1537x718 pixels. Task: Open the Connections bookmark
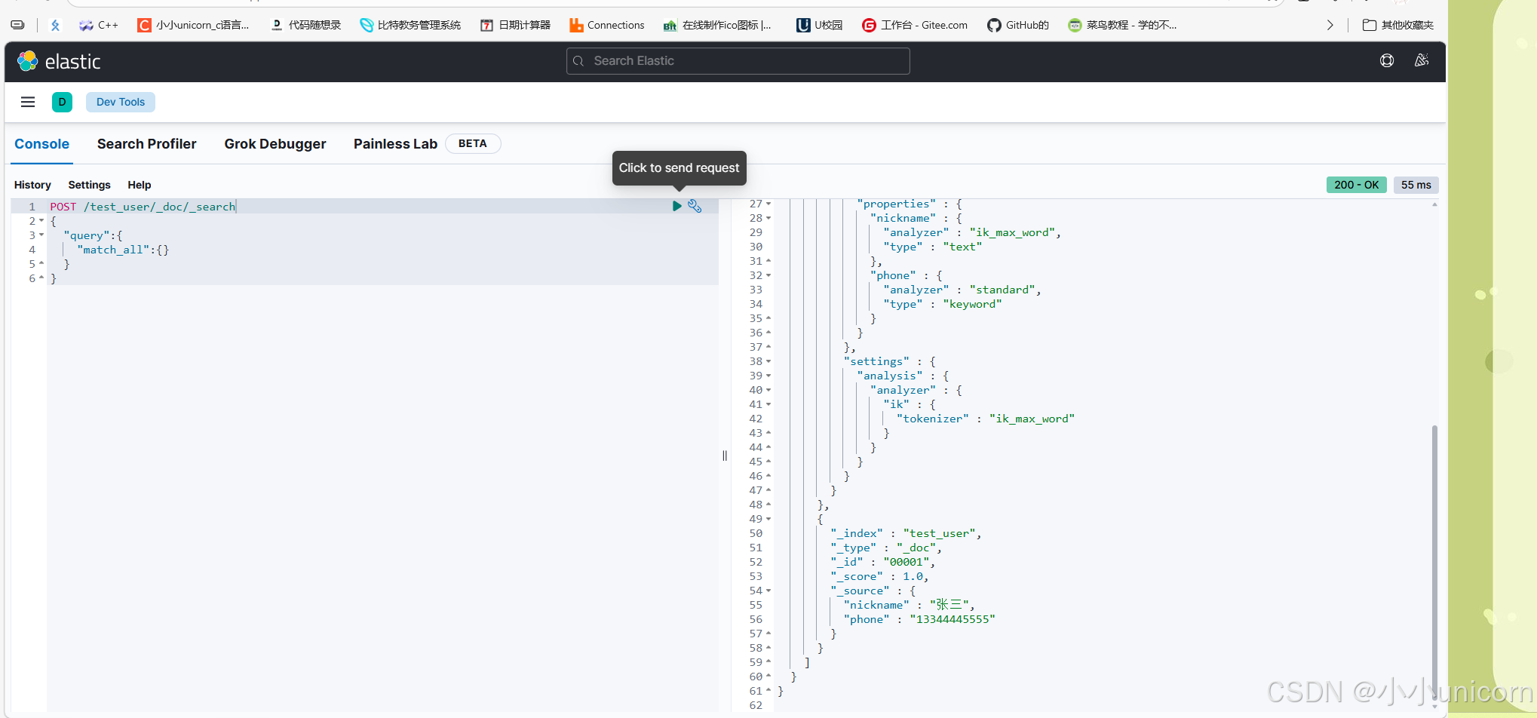pyautogui.click(x=607, y=25)
